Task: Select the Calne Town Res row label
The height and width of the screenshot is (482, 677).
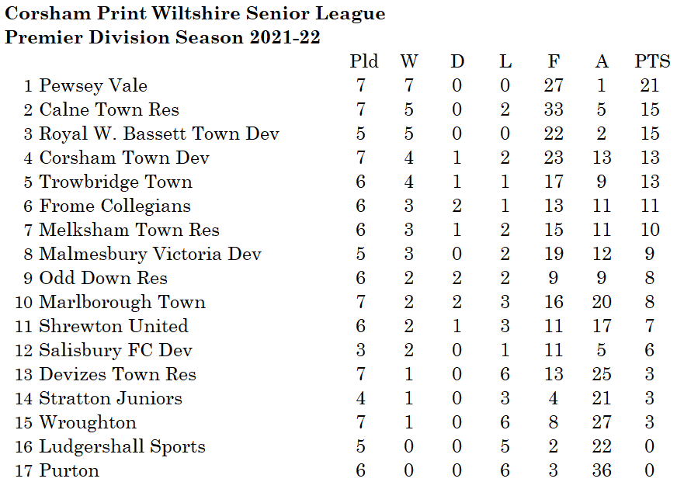Action: (109, 110)
